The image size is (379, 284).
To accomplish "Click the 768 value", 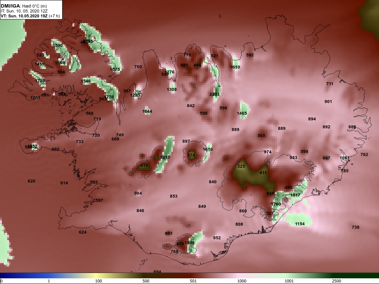I will (174, 251).
